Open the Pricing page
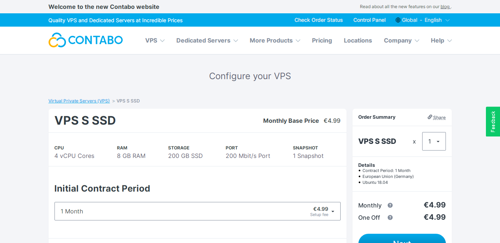Image resolution: width=500 pixels, height=243 pixels. [322, 40]
